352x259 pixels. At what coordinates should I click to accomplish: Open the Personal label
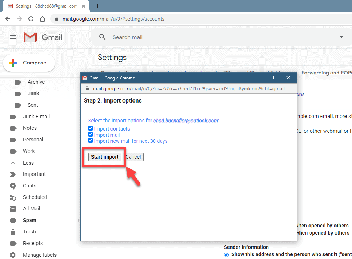pos(33,140)
